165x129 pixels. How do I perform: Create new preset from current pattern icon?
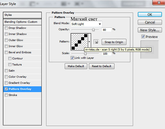(x=96, y=42)
